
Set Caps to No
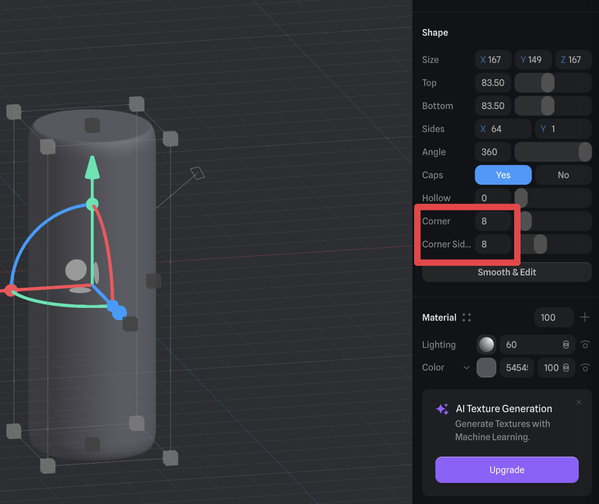563,175
